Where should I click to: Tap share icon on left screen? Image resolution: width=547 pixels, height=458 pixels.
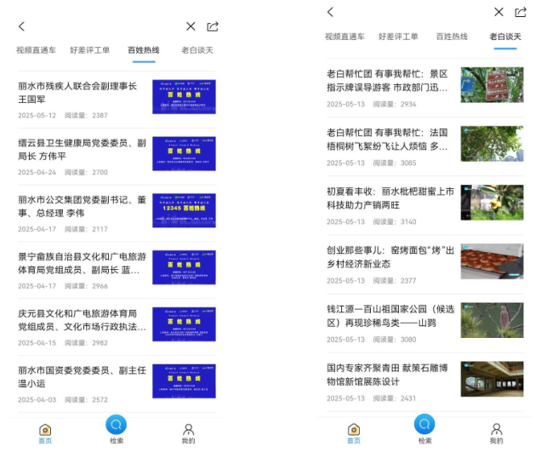coord(213,26)
